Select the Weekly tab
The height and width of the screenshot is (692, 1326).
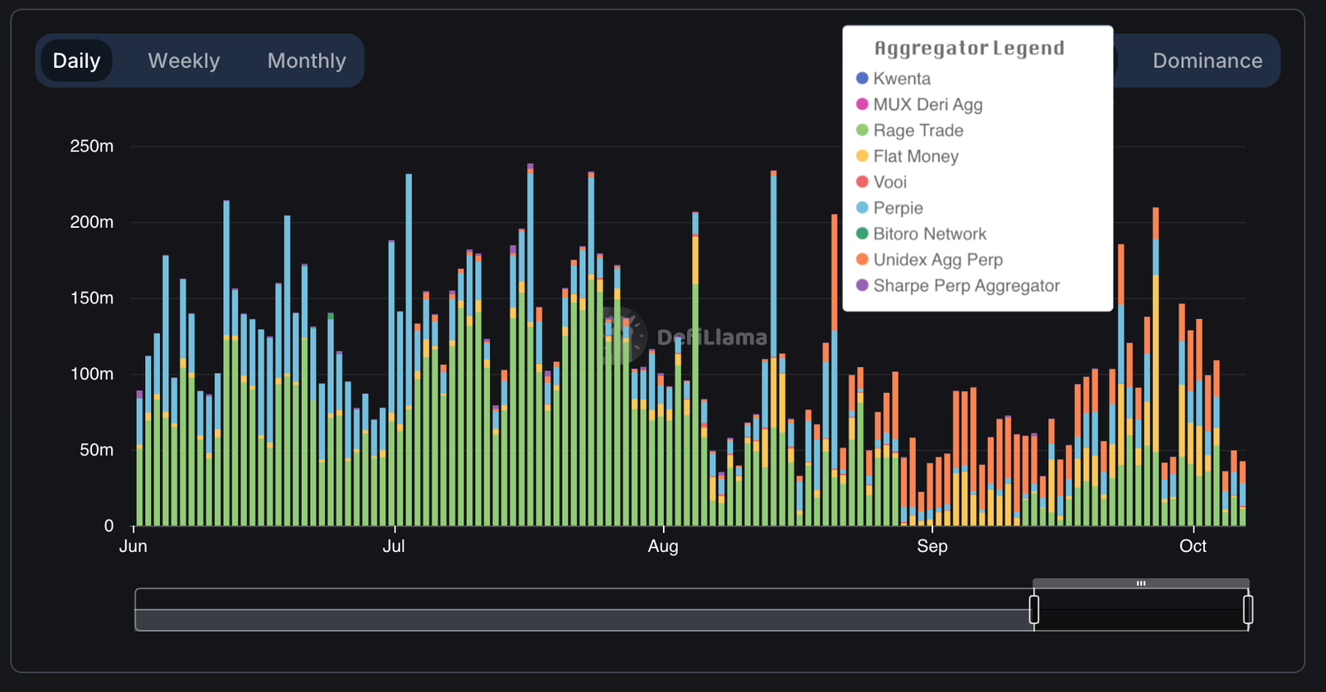click(184, 60)
